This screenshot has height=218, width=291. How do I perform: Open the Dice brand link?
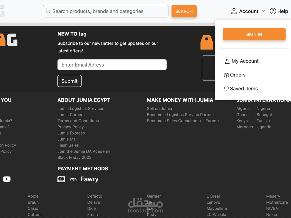click(91, 208)
